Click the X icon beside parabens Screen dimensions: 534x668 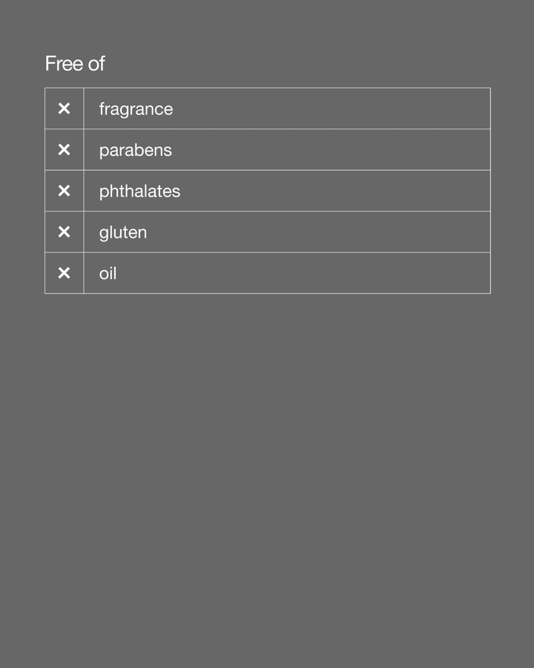pyautogui.click(x=64, y=150)
